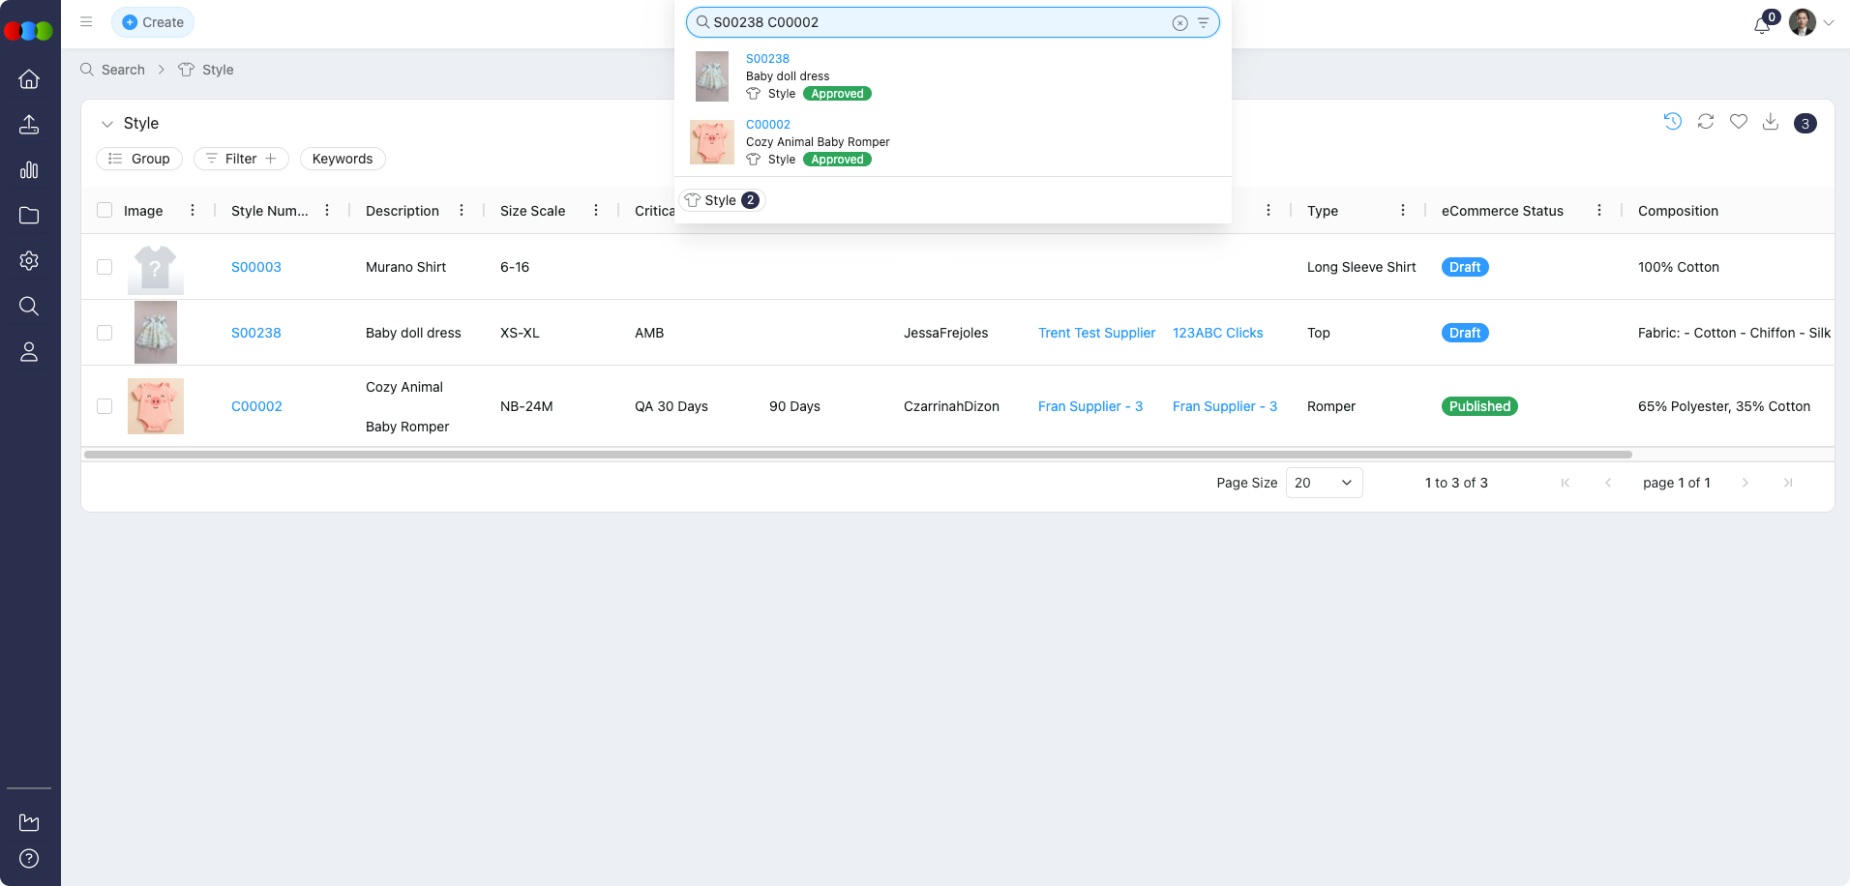The height and width of the screenshot is (886, 1850).
Task: Open the Page Size dropdown
Action: coord(1324,483)
